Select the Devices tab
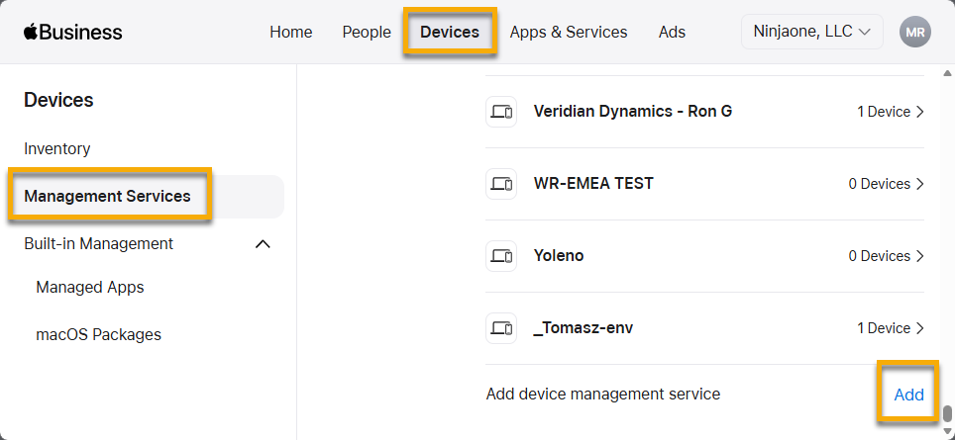 [450, 33]
